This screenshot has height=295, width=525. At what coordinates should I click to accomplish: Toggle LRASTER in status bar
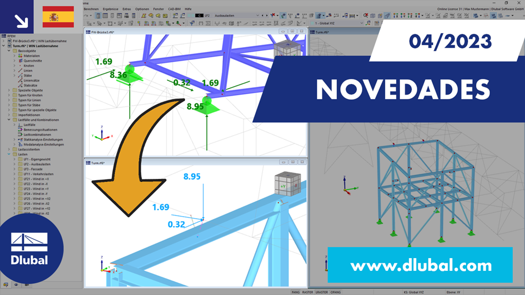(x=322, y=292)
